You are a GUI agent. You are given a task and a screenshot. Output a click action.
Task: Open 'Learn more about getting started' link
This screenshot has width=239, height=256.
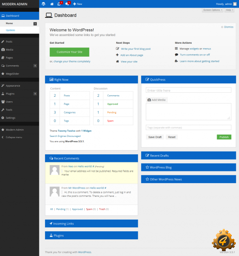click(x=199, y=61)
